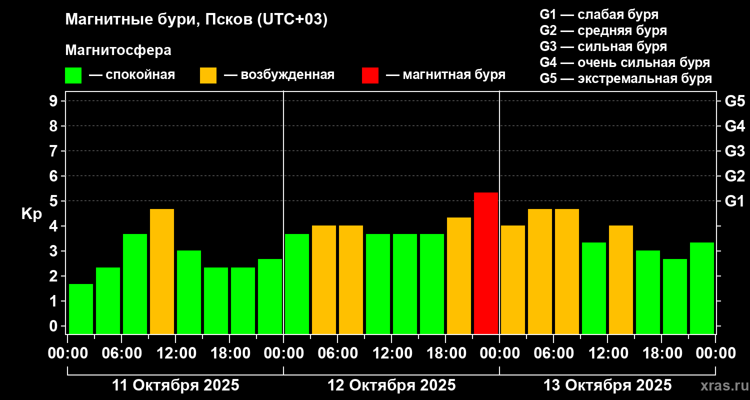The height and width of the screenshot is (400, 750).
Task: Click the 'G4' right axis label
Action: [734, 126]
